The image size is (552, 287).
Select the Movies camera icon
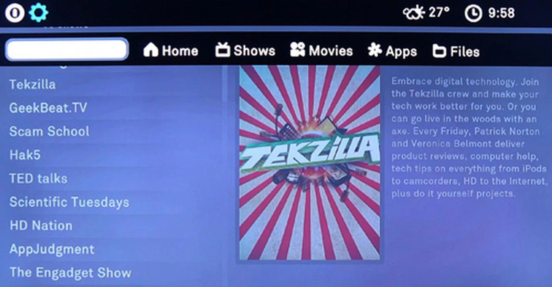[x=297, y=50]
